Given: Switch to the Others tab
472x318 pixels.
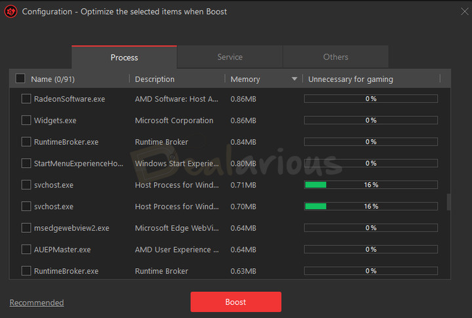Looking at the screenshot, I should (x=336, y=57).
